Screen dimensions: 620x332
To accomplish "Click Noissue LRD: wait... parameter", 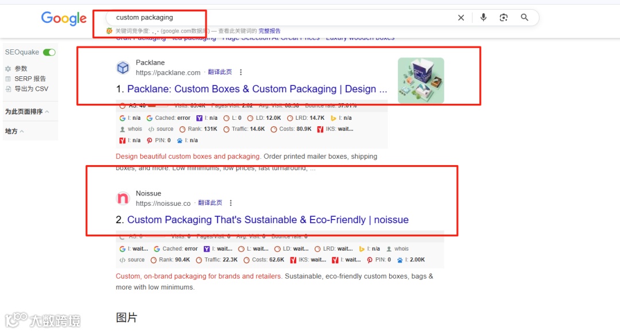I will pos(334,249).
